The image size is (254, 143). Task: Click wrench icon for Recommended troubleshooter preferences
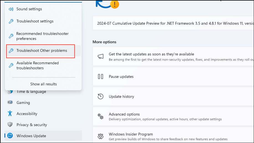coord(11,36)
